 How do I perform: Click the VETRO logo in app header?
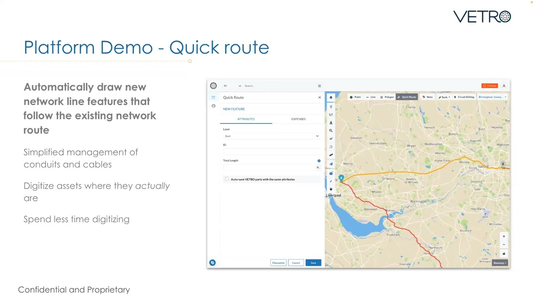click(x=213, y=86)
